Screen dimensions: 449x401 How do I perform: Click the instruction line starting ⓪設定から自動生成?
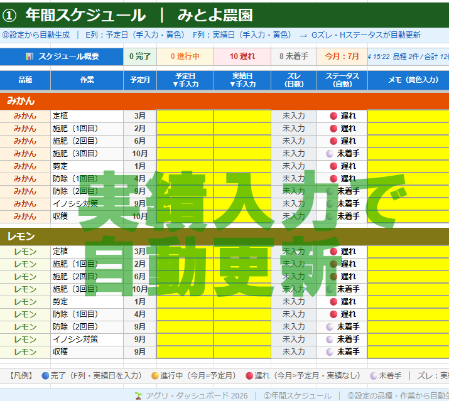point(212,35)
